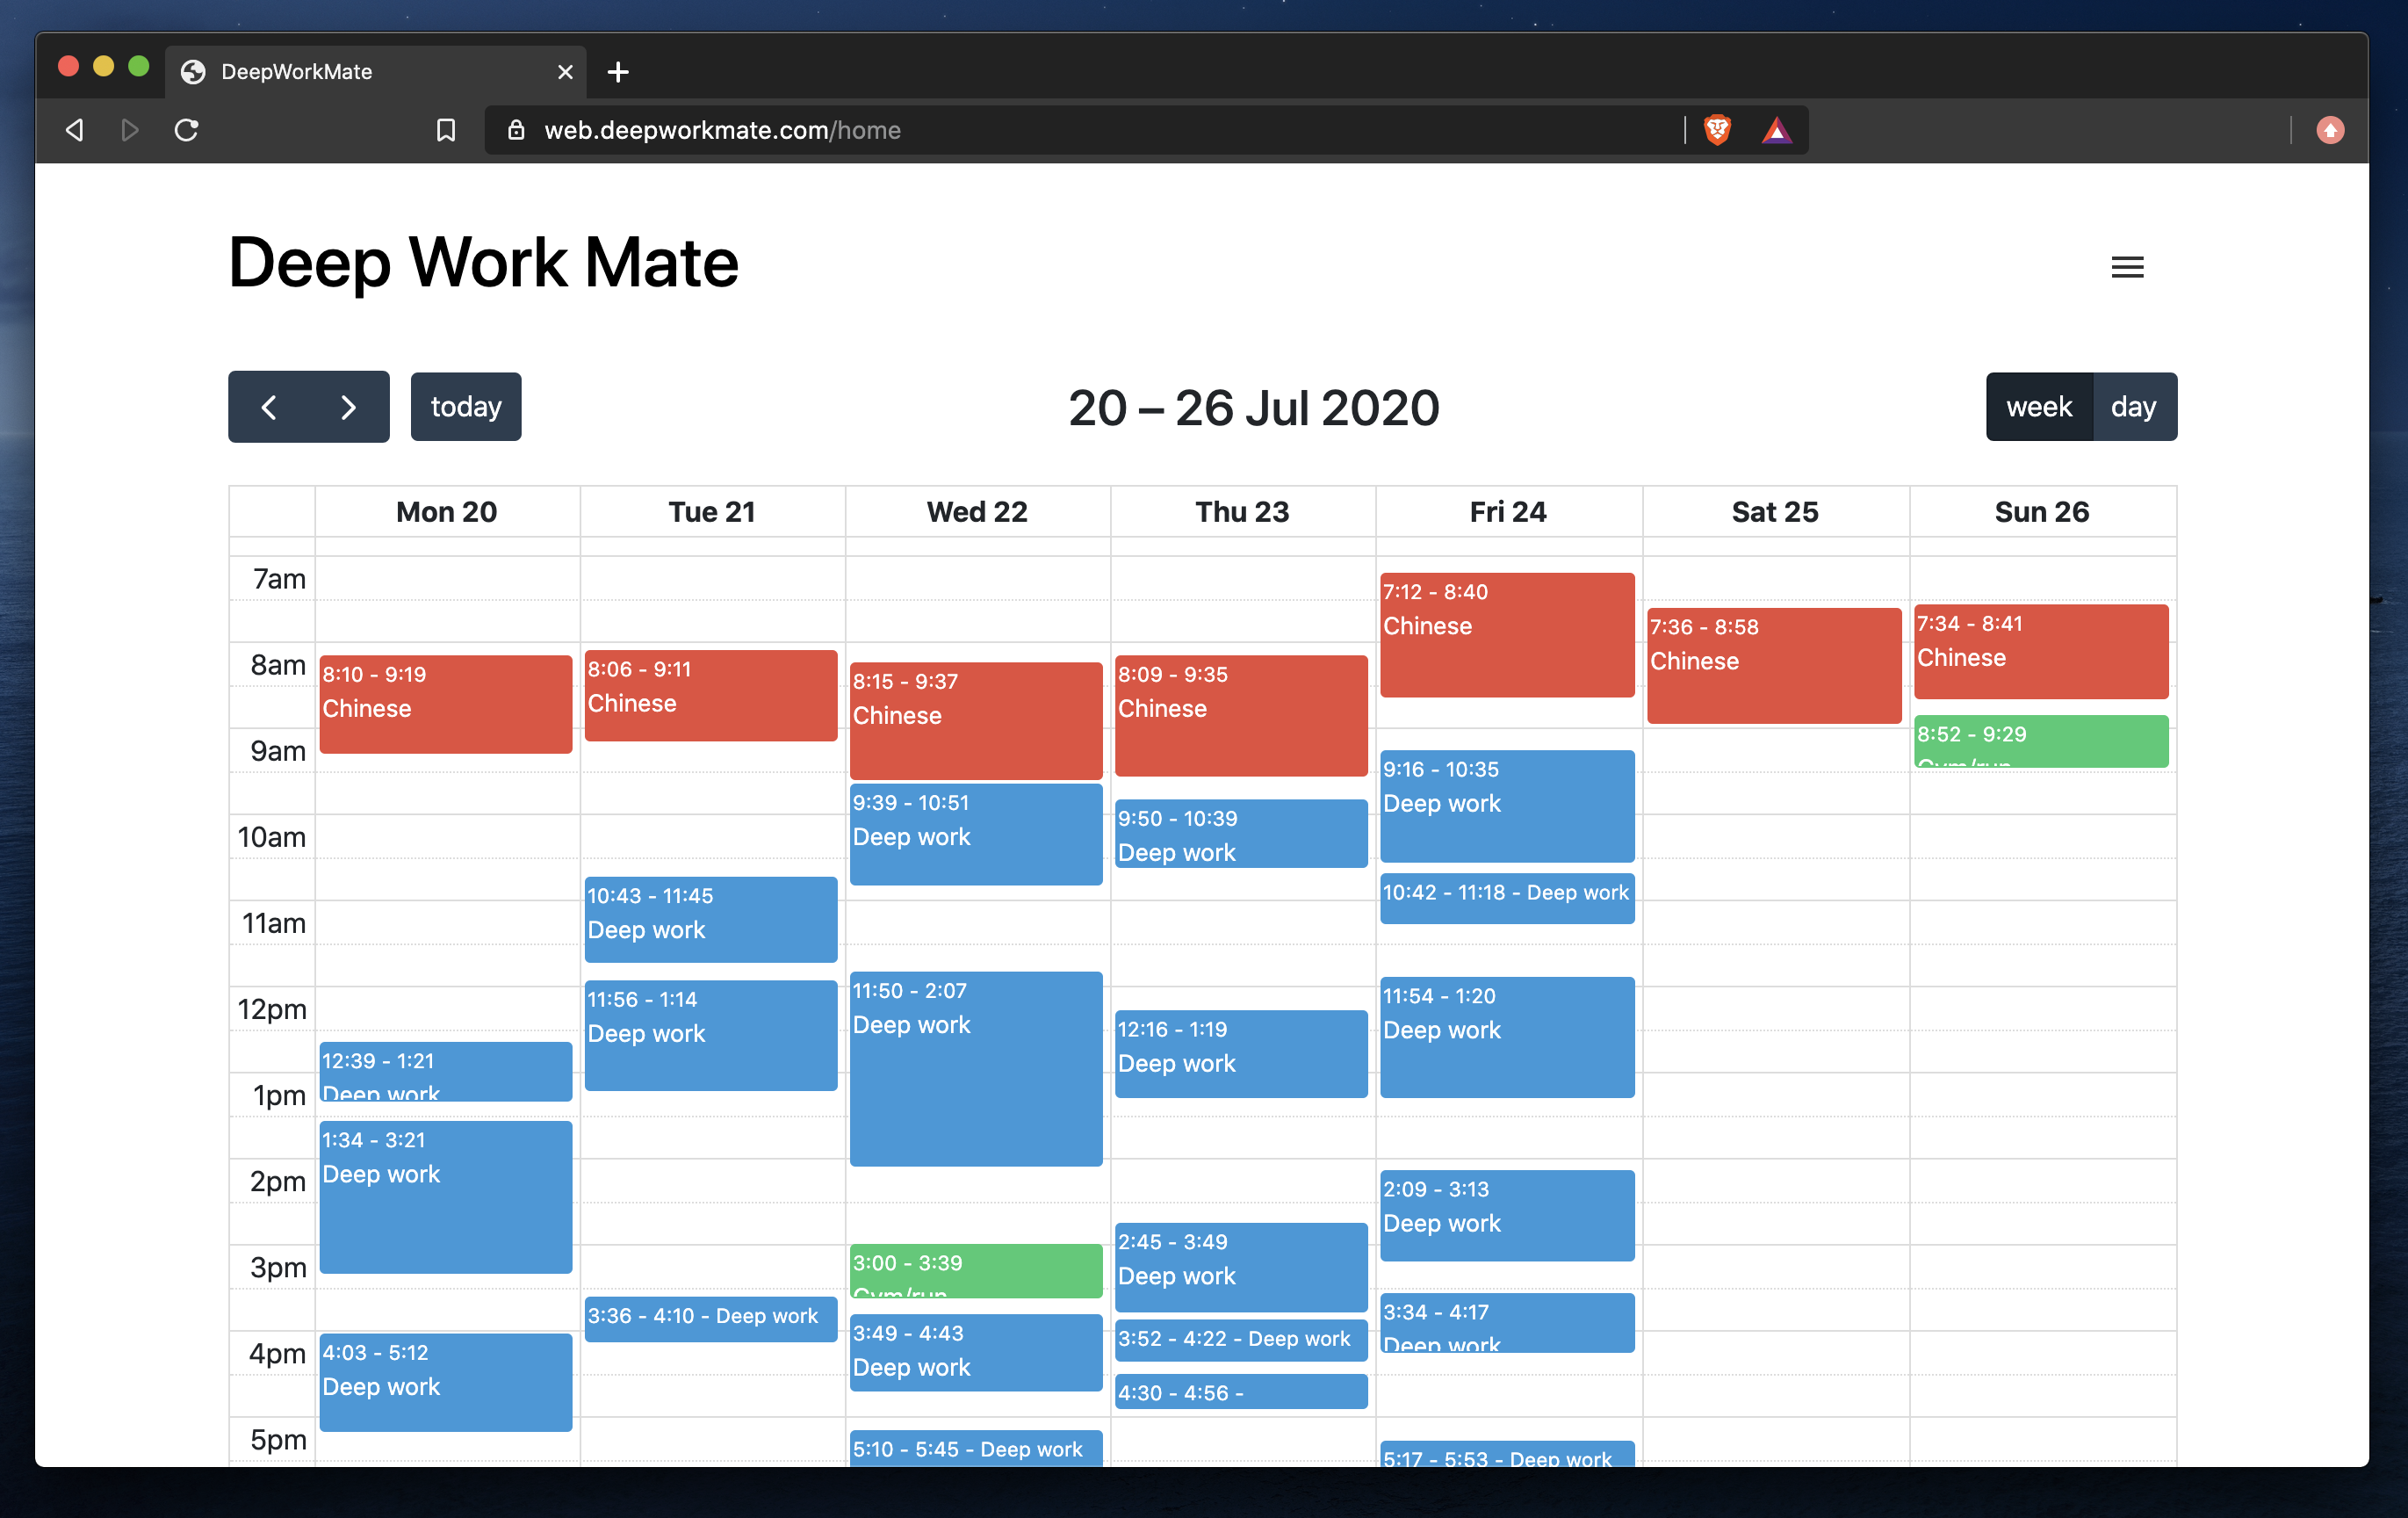Switch to day view

pos(2133,407)
